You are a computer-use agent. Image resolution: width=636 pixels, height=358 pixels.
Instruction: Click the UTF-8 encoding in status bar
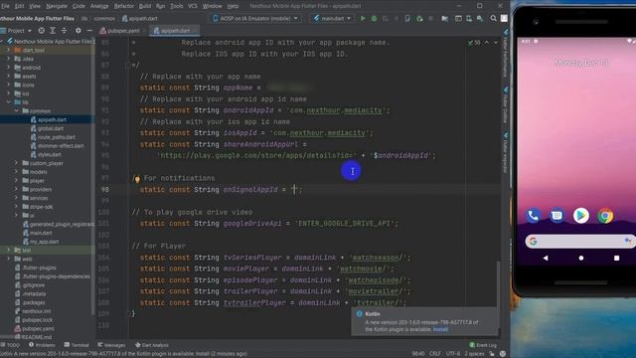pos(453,354)
